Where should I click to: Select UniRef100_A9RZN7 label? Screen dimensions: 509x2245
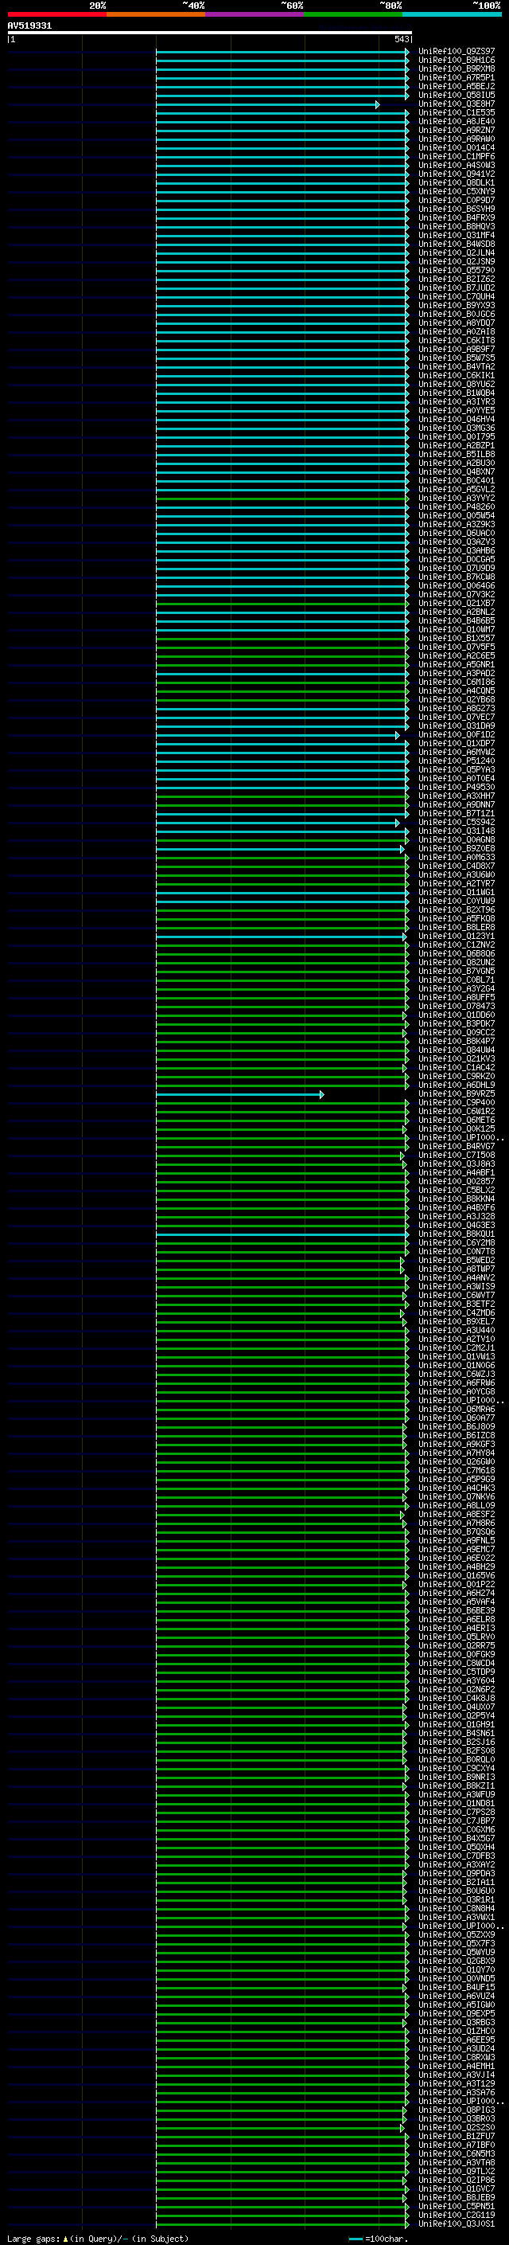coord(456,131)
